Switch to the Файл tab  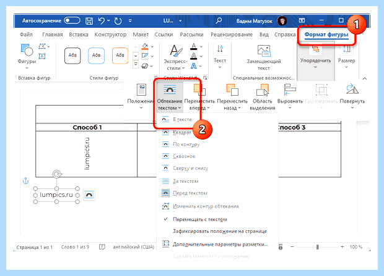click(x=26, y=35)
